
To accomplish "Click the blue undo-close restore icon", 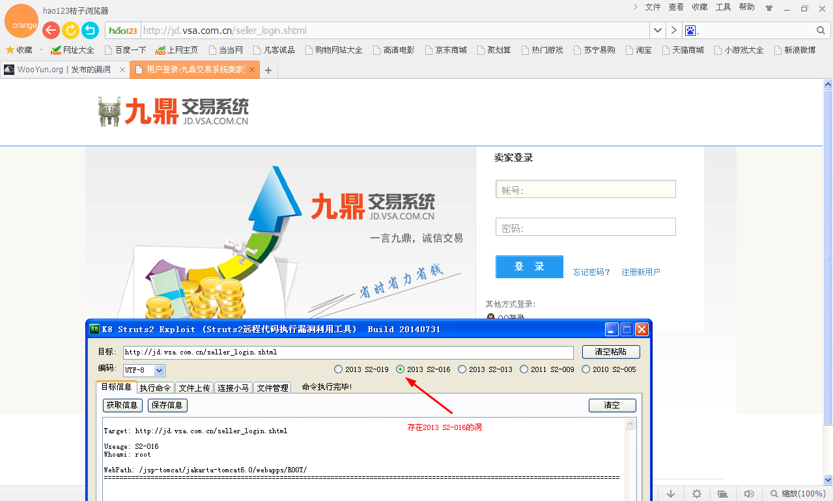I will (90, 30).
